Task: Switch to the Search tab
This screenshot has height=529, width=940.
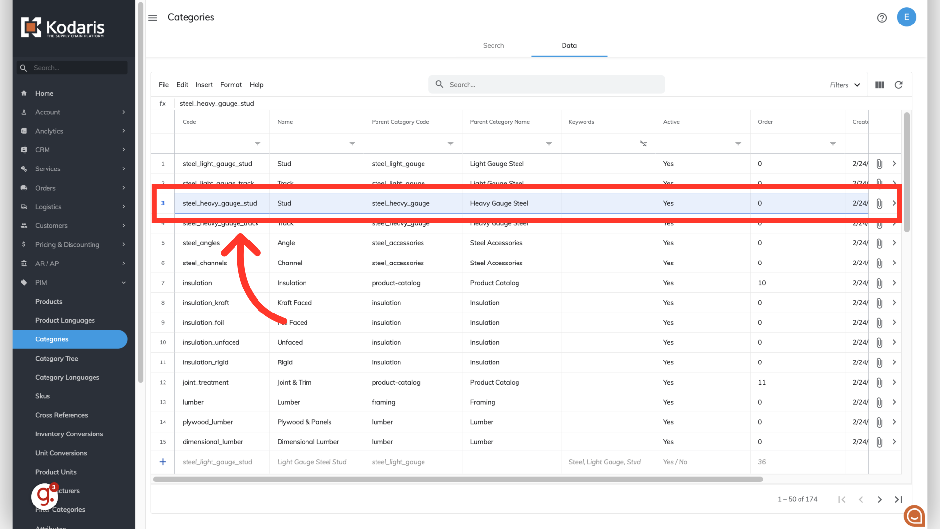Action: pos(493,45)
